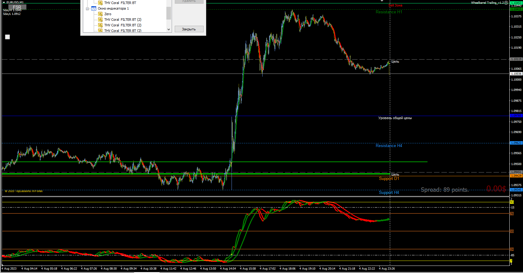Screen dimensions: 523x273
Task: Click the indicator list scrollbar down arrow
Action: pos(169,29)
